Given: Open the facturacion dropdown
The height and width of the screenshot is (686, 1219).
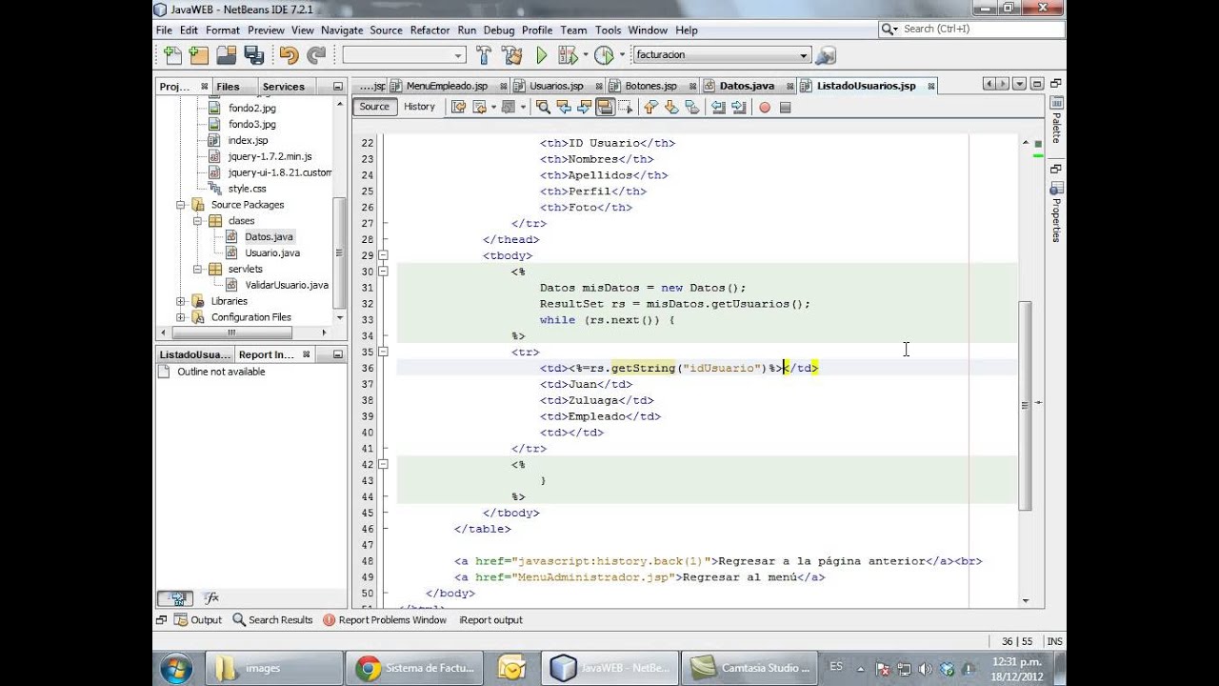Looking at the screenshot, I should click(x=722, y=55).
